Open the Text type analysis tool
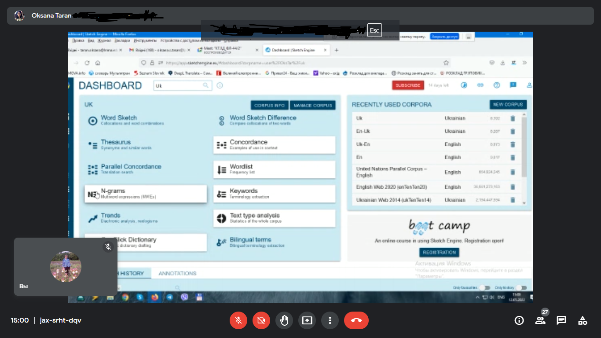The height and width of the screenshot is (338, 601). click(274, 218)
